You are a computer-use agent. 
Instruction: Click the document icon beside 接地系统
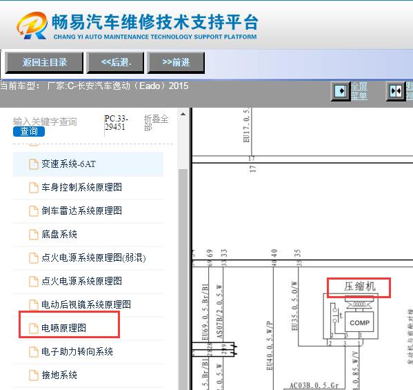(34, 376)
